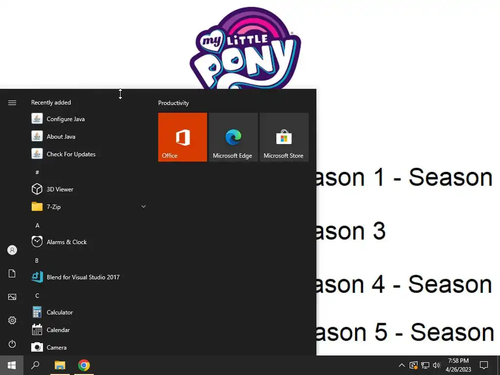The width and height of the screenshot is (500, 375).
Task: Launch Alarms & Clock
Action: (x=89, y=242)
